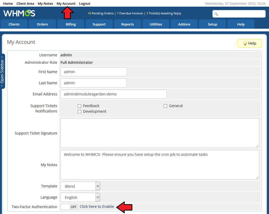Open the Clients menu tab
The width and height of the screenshot is (269, 214).
click(x=14, y=24)
